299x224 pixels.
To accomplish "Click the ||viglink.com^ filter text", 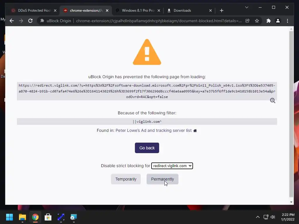I will coord(147,122).
